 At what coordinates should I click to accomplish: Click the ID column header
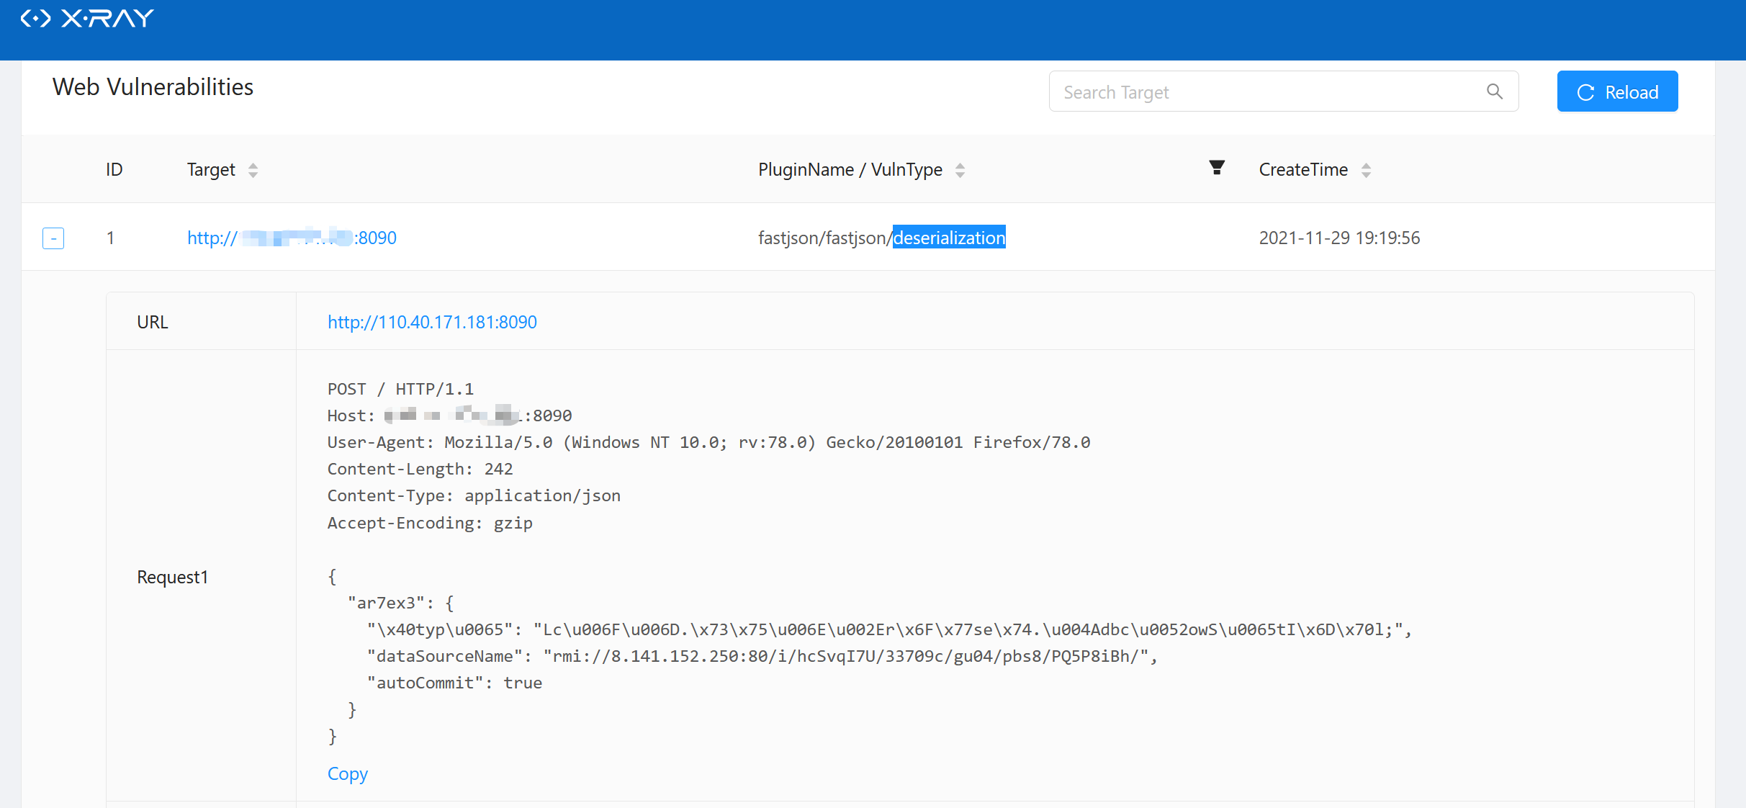click(114, 170)
